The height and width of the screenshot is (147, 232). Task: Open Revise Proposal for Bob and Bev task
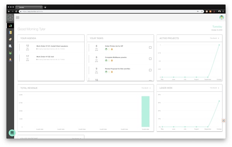pyautogui.click(x=118, y=69)
